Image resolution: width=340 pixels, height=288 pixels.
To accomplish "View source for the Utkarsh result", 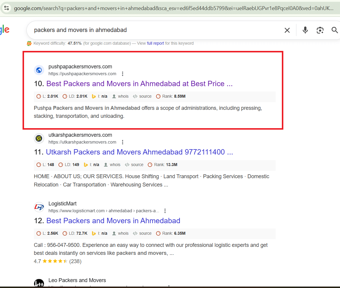I will point(137,165).
